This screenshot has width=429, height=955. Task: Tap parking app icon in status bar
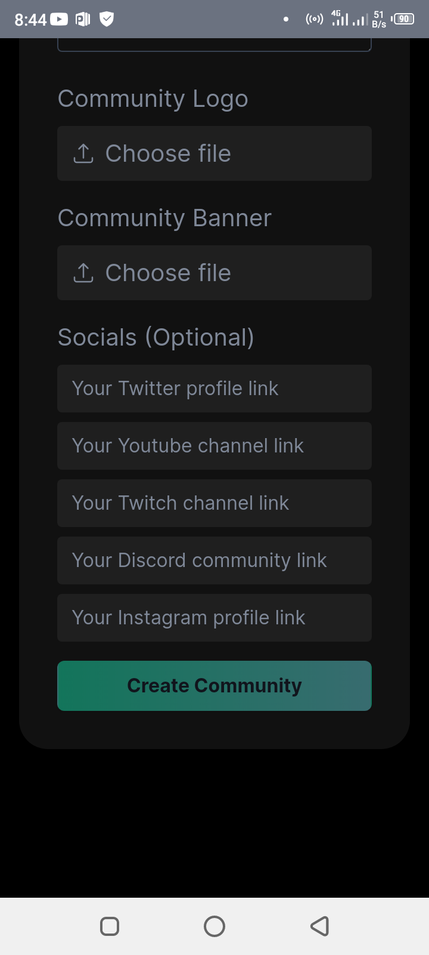click(83, 19)
